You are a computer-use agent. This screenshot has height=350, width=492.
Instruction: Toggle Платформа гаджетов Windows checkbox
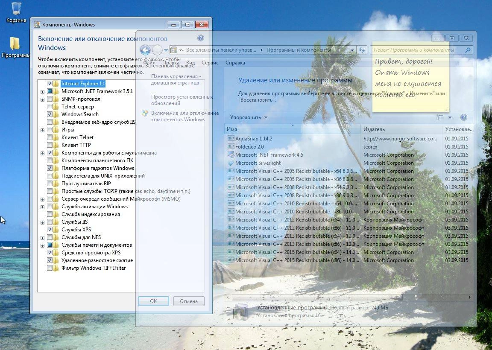click(50, 168)
